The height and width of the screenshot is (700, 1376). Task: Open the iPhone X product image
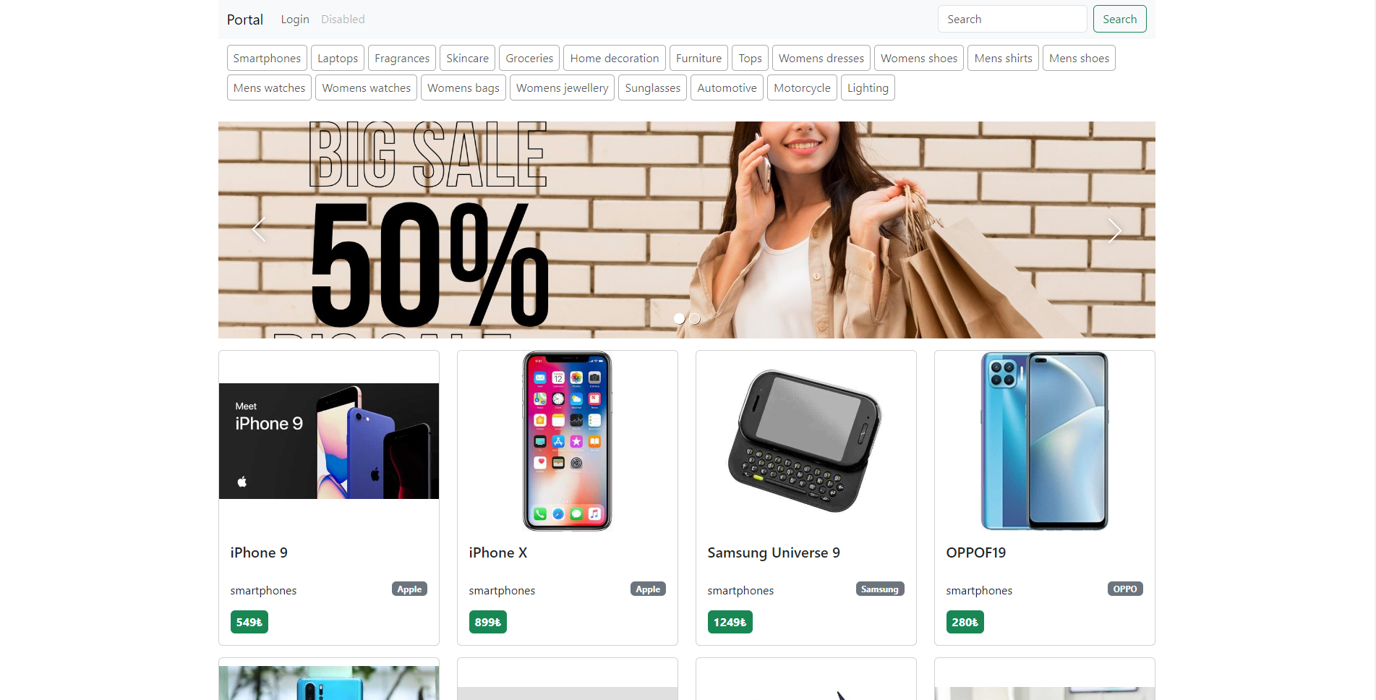[568, 441]
